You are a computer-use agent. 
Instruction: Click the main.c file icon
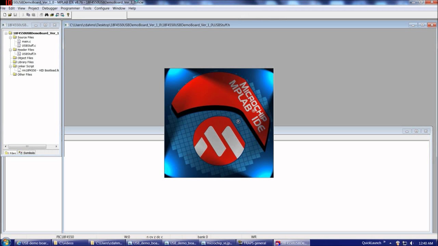pos(19,41)
